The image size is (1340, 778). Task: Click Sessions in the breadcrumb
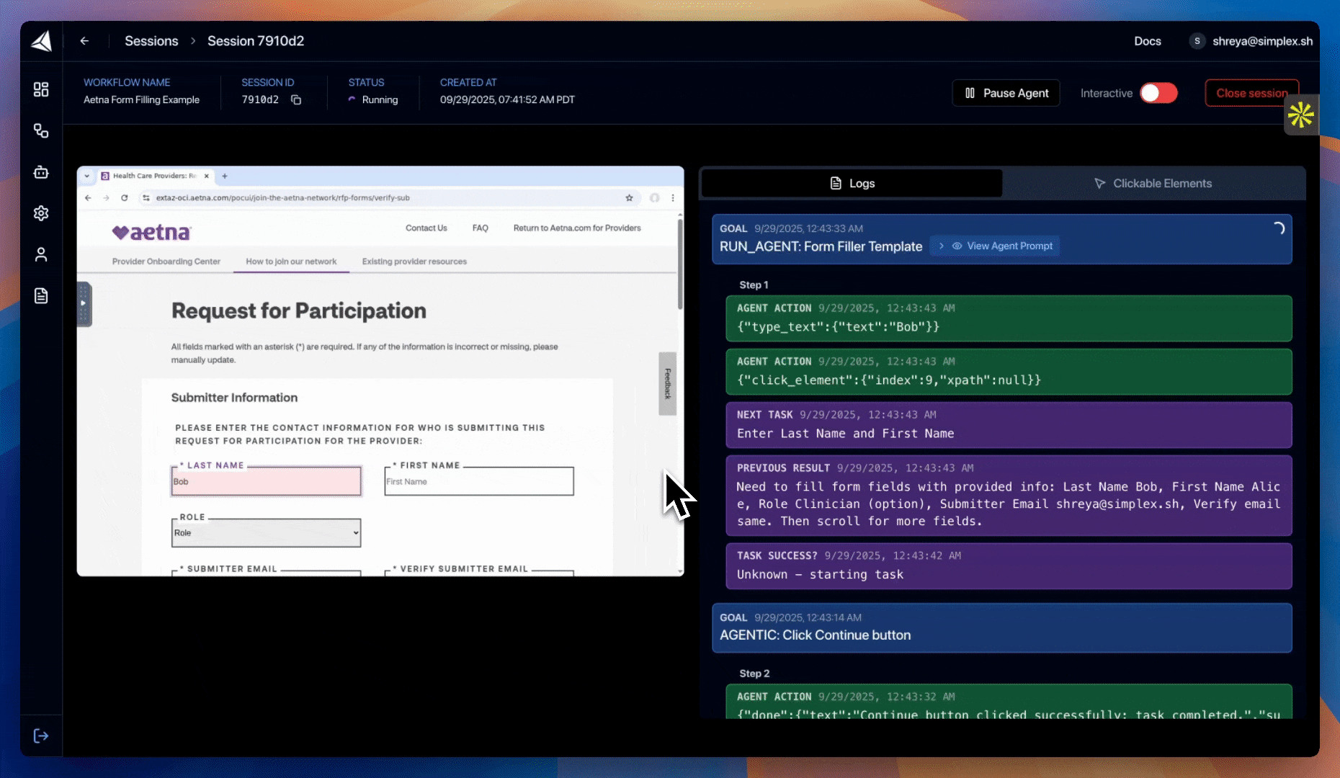pos(151,41)
